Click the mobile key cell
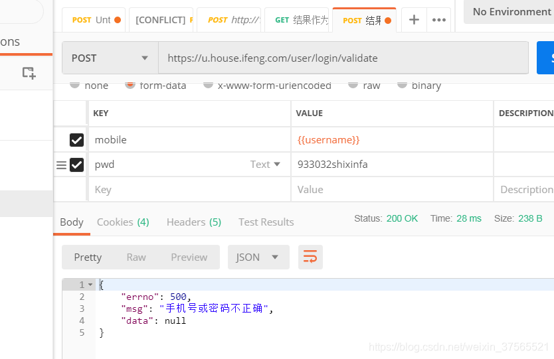Screen dimensions: 554x359 point(189,140)
